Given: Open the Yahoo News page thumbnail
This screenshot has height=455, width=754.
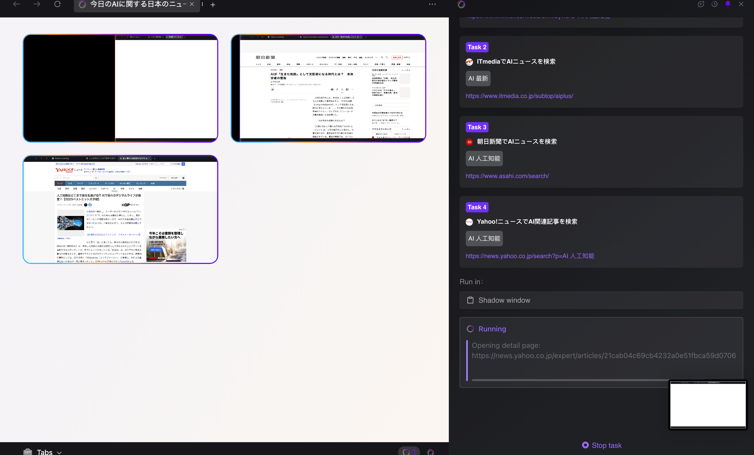Looking at the screenshot, I should click(x=120, y=210).
